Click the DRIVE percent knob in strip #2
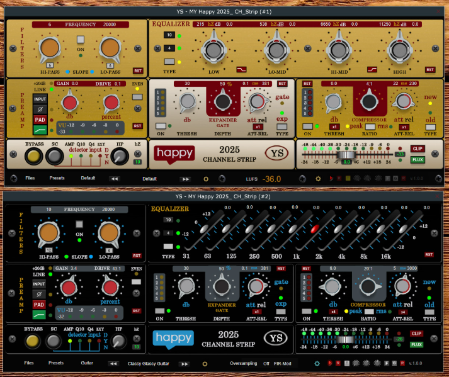Image resolution: width=449 pixels, height=377 pixels. pos(110,288)
